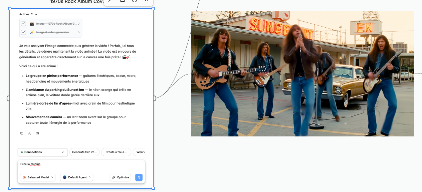Click the 'Create a file a...' suggestion chip

click(116, 152)
